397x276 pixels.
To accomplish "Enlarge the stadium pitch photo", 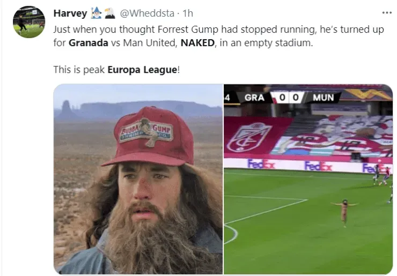I will pyautogui.click(x=308, y=179).
